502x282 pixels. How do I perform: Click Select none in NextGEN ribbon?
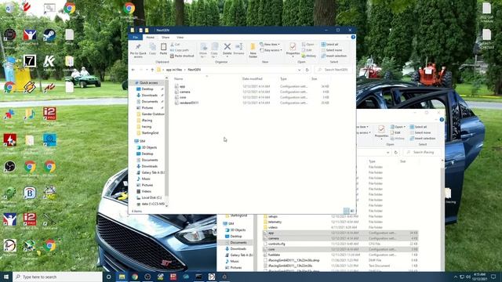tap(332, 50)
